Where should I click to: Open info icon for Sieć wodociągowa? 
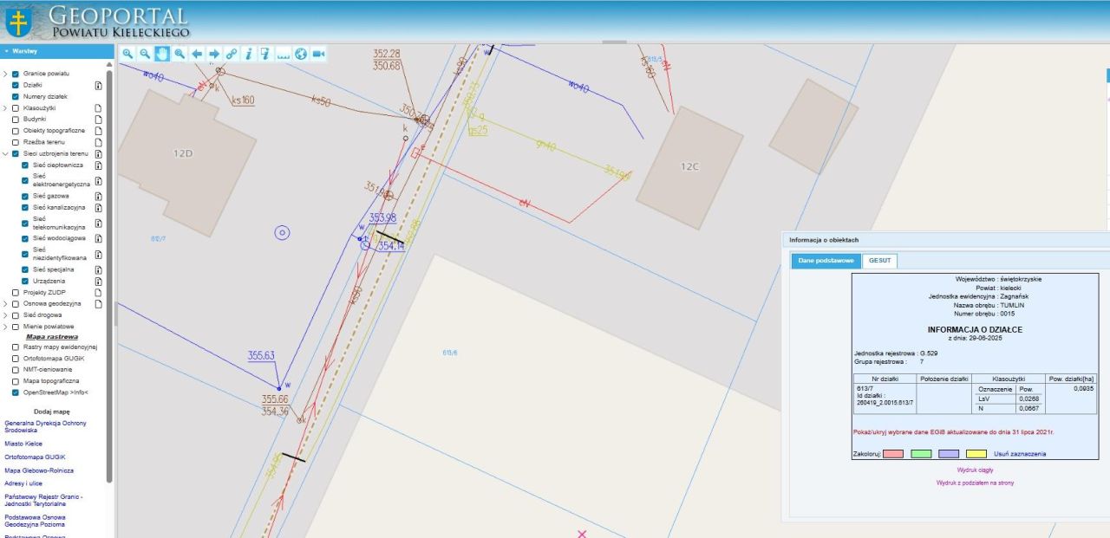(98, 238)
